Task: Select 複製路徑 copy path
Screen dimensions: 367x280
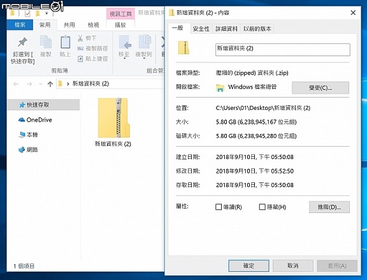Action: pos(92,48)
